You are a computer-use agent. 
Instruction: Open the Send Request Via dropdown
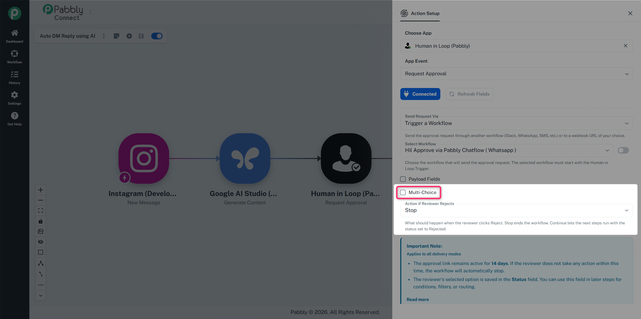(x=516, y=123)
